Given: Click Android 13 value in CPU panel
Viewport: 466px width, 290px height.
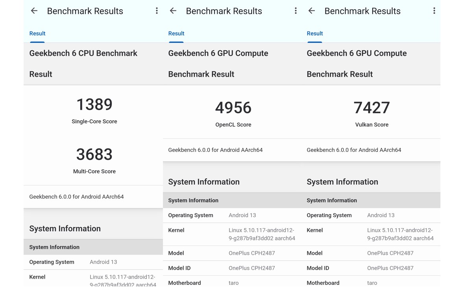Looking at the screenshot, I should coord(104,262).
